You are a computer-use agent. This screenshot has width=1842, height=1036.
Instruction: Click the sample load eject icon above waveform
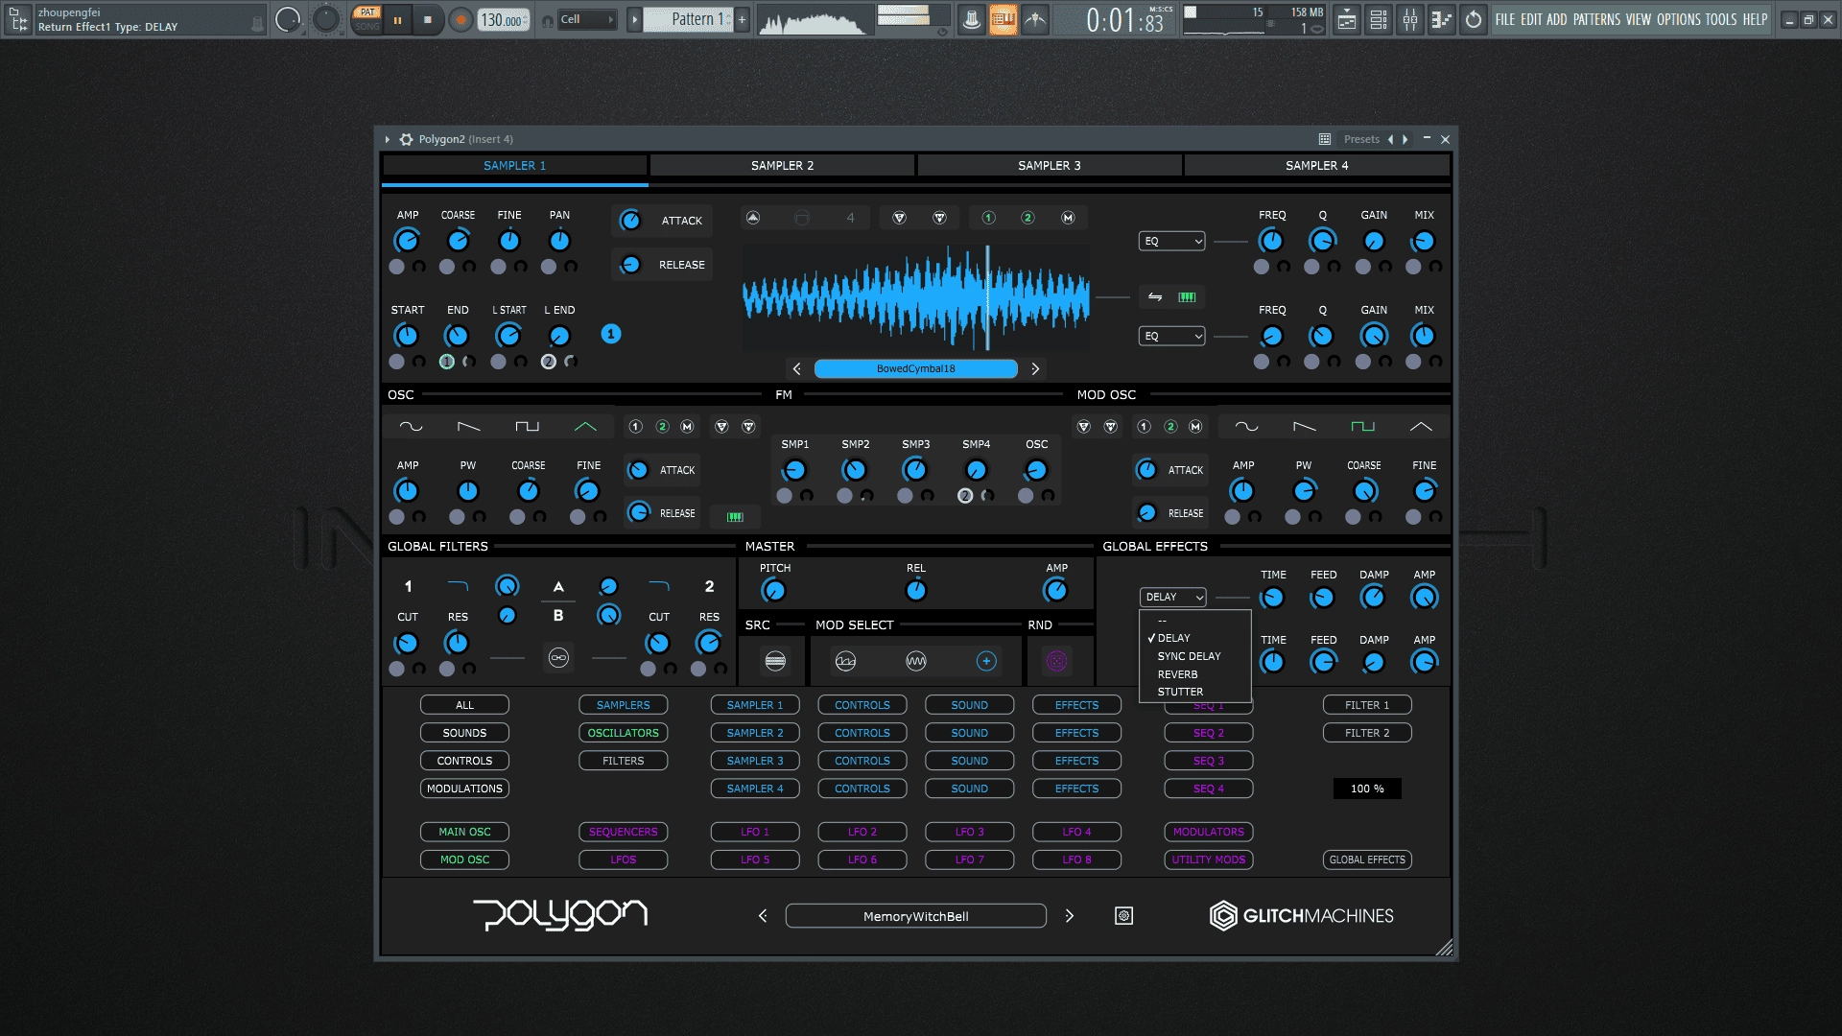tap(753, 218)
